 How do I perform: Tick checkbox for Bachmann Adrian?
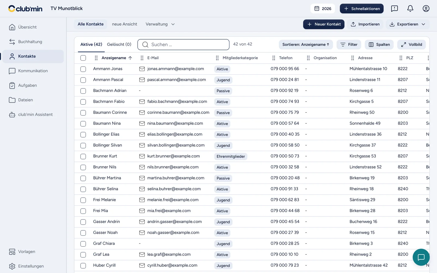83,91
